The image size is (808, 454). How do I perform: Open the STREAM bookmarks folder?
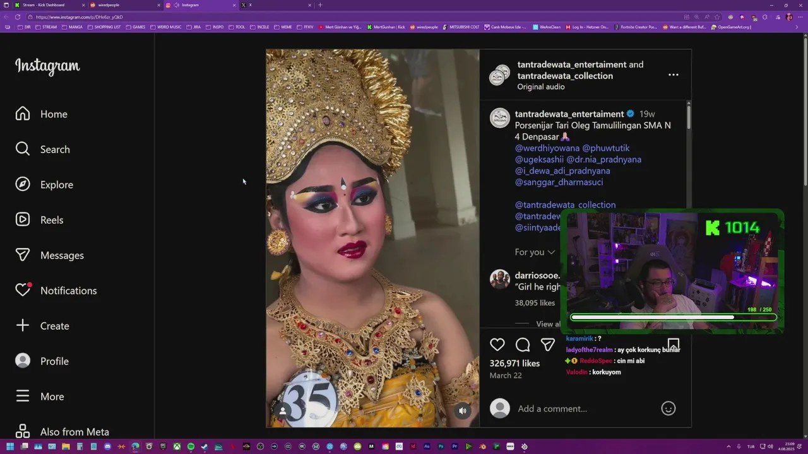click(x=46, y=27)
